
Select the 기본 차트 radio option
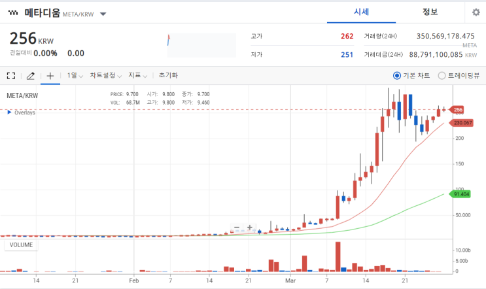point(397,76)
